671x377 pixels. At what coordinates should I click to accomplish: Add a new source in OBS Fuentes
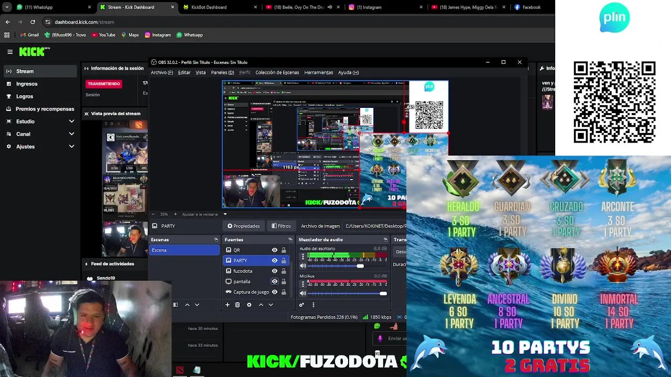tap(228, 305)
